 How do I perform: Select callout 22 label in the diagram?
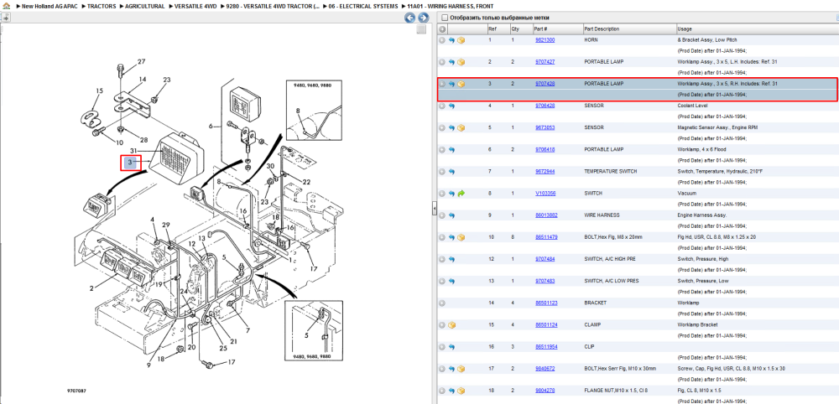[306, 182]
